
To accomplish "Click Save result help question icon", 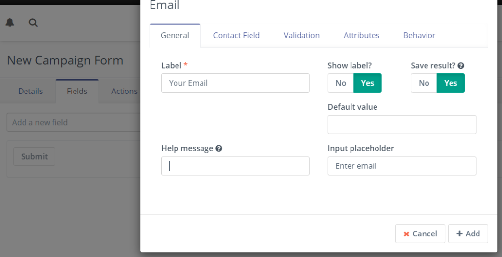I will (x=461, y=66).
